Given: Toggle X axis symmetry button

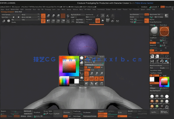Looking at the screenshot, I should [x=152, y=51].
